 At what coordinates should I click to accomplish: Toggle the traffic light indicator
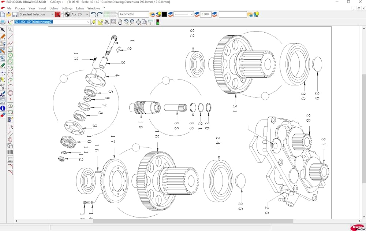[157, 22]
